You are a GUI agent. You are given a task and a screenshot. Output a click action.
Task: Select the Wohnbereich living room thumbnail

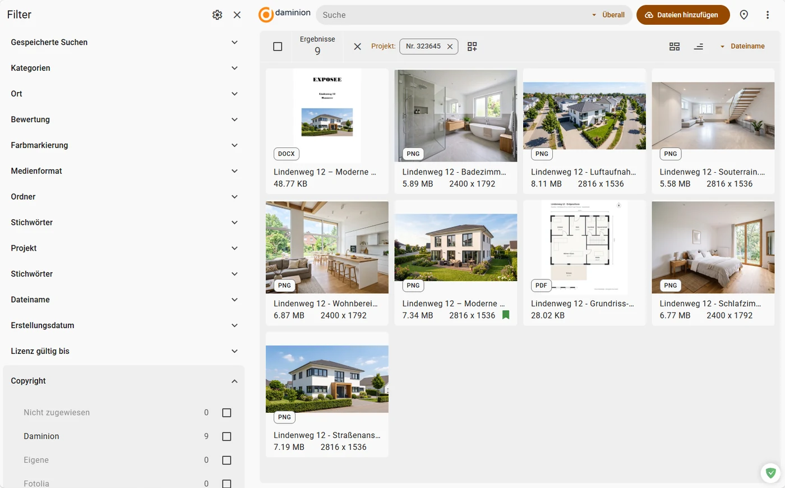[327, 247]
